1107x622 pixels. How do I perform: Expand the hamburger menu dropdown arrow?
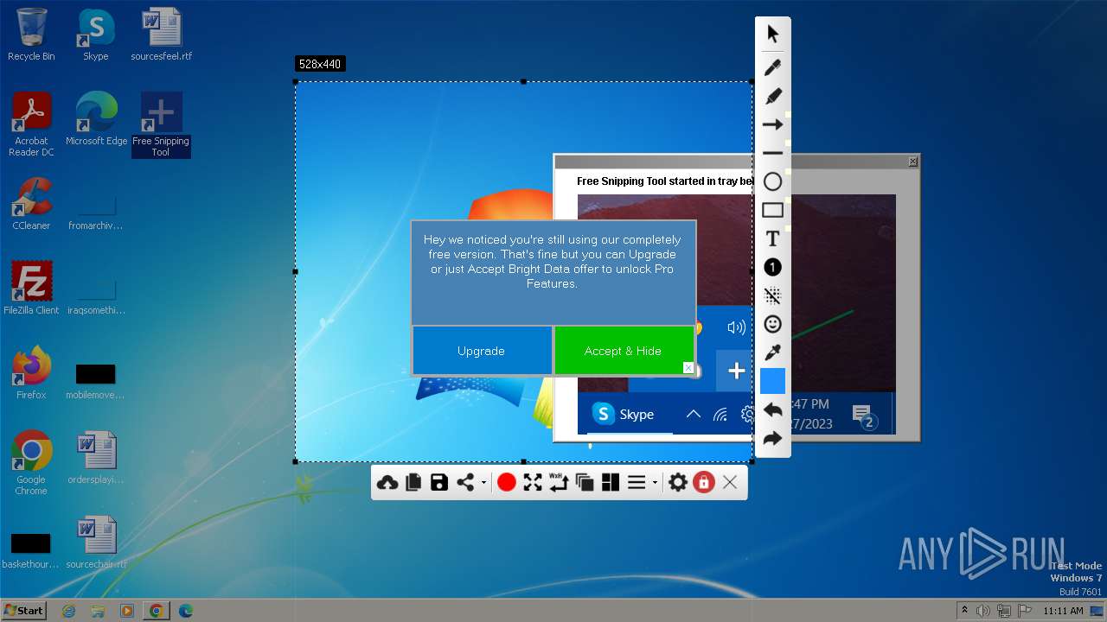(x=655, y=482)
